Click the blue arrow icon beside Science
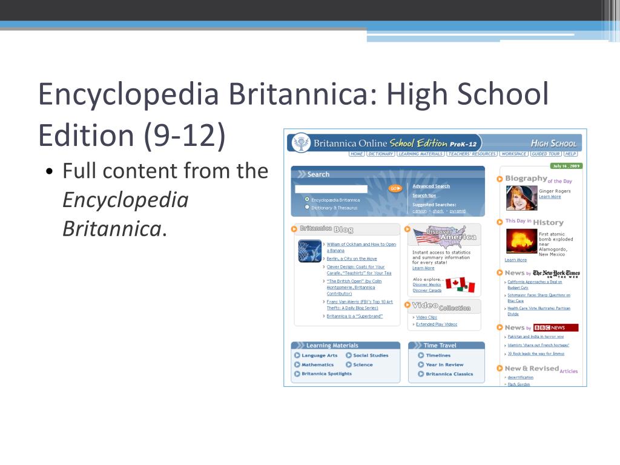This screenshot has width=620, height=465. (349, 364)
